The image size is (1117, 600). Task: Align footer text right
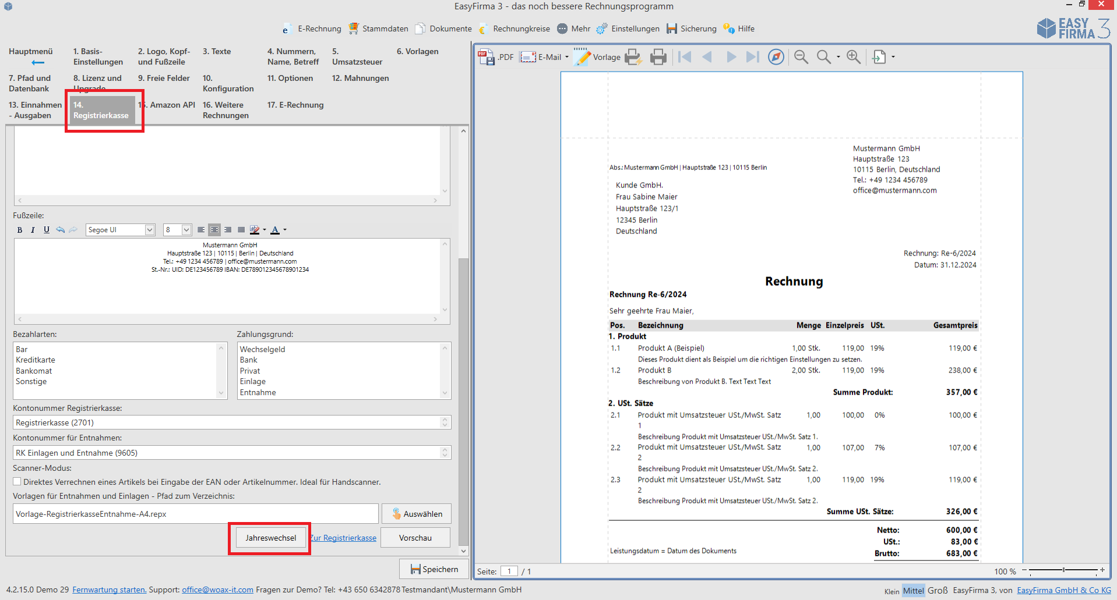coord(228,230)
